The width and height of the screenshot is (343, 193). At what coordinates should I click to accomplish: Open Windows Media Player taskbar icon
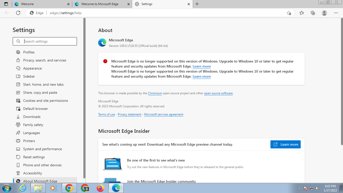pyautogui.click(x=53, y=188)
